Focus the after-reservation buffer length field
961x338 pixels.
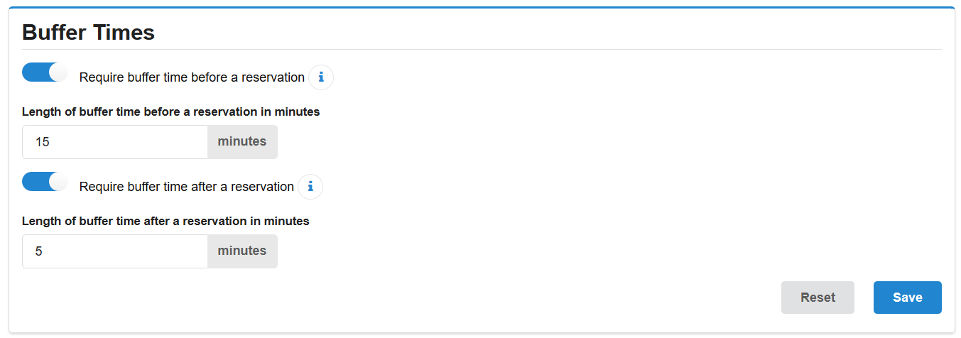tap(115, 251)
